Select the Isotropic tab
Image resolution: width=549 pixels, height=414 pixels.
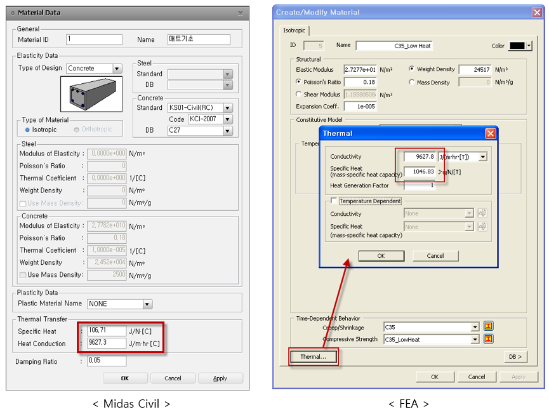click(x=294, y=30)
